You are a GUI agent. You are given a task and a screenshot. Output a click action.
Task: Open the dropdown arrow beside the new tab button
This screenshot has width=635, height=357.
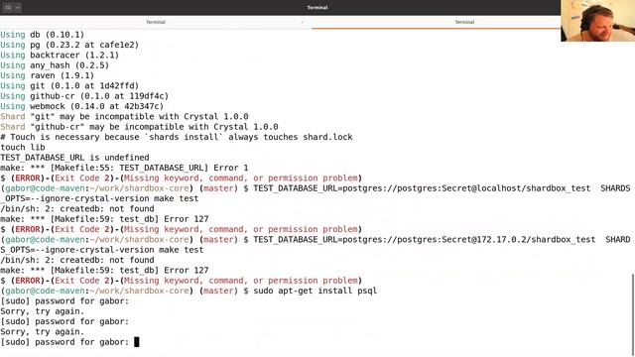(x=18, y=7)
